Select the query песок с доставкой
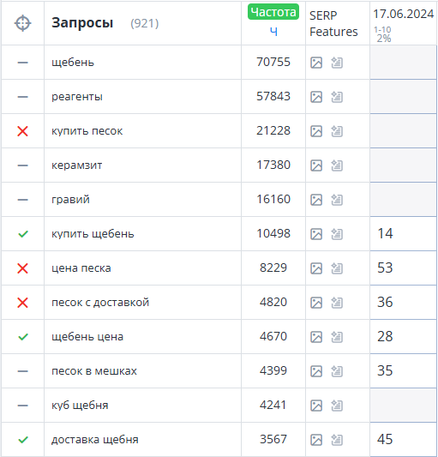 pos(100,303)
